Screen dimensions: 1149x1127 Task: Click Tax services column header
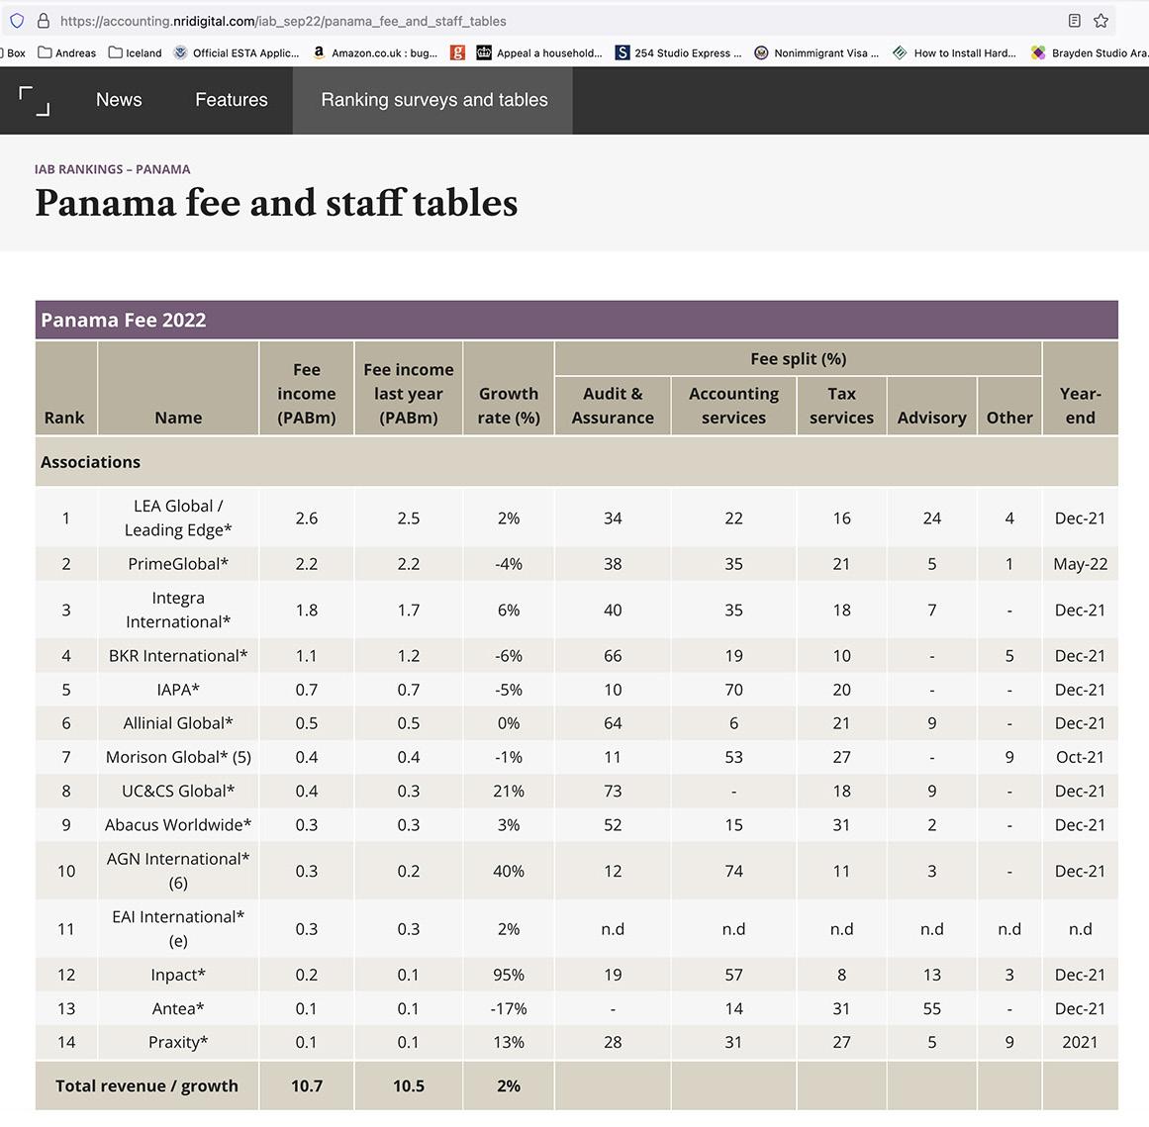coord(841,406)
